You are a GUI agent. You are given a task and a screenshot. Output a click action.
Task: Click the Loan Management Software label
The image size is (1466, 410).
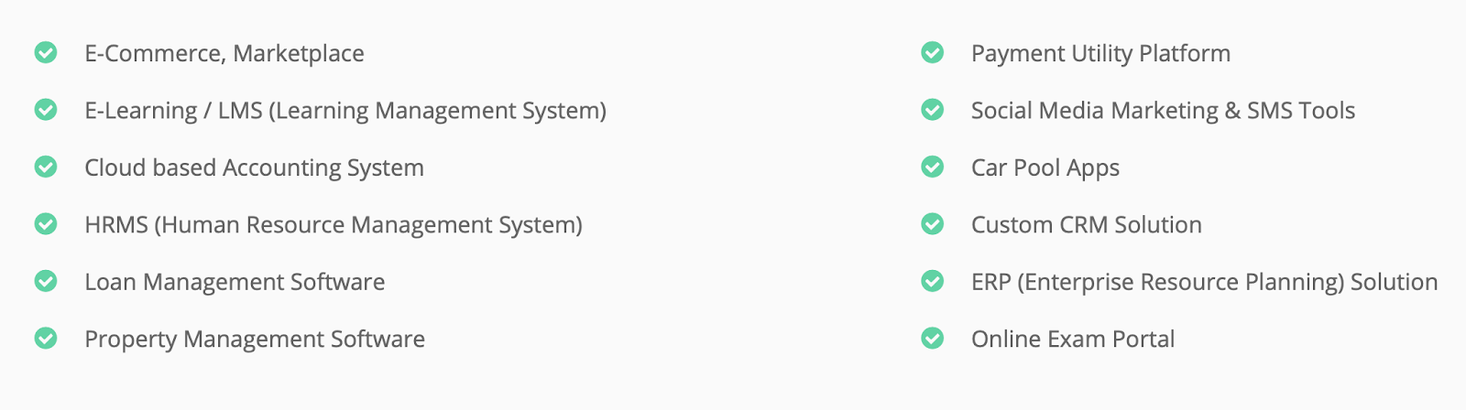coord(235,283)
